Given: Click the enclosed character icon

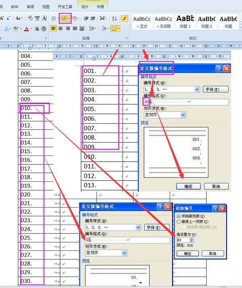Looking at the screenshot, I should (x=44, y=29).
